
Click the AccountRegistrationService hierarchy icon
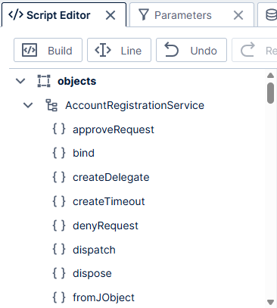click(51, 105)
